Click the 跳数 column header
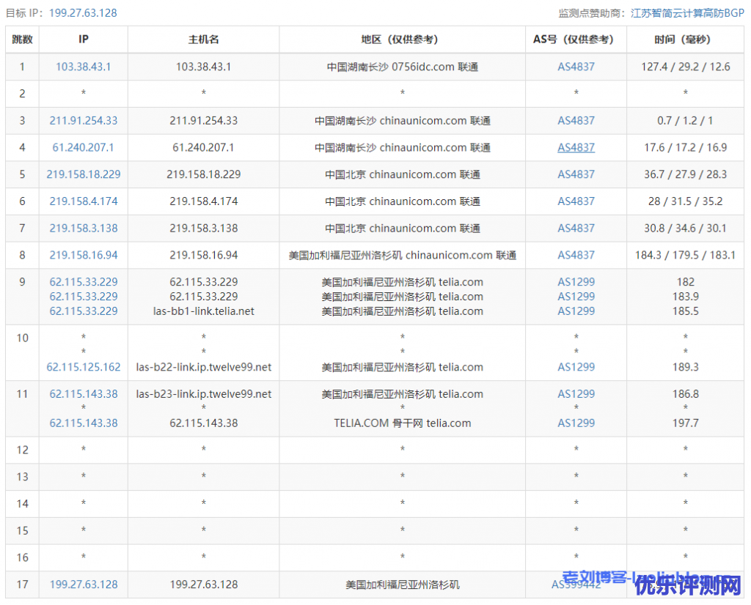Image resolution: width=751 pixels, height=605 pixels. tap(22, 40)
